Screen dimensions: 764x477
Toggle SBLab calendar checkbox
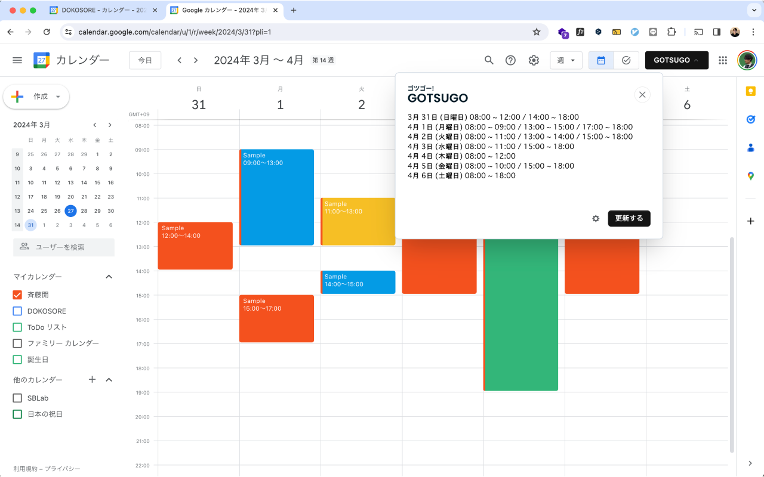17,398
